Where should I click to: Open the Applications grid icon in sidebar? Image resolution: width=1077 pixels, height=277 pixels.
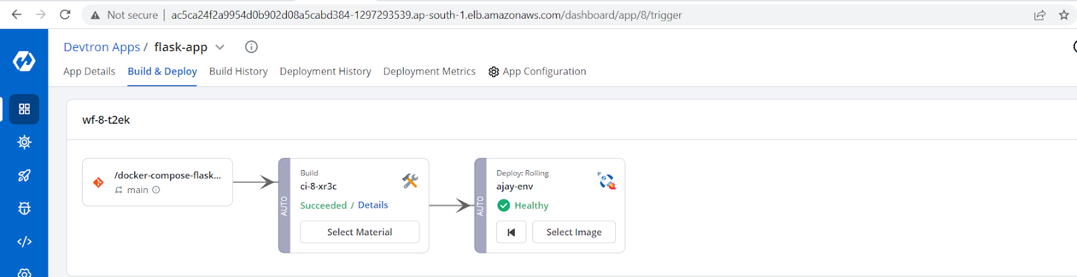coord(24,109)
